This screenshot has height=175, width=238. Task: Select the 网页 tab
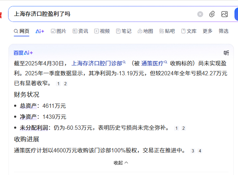(22, 31)
